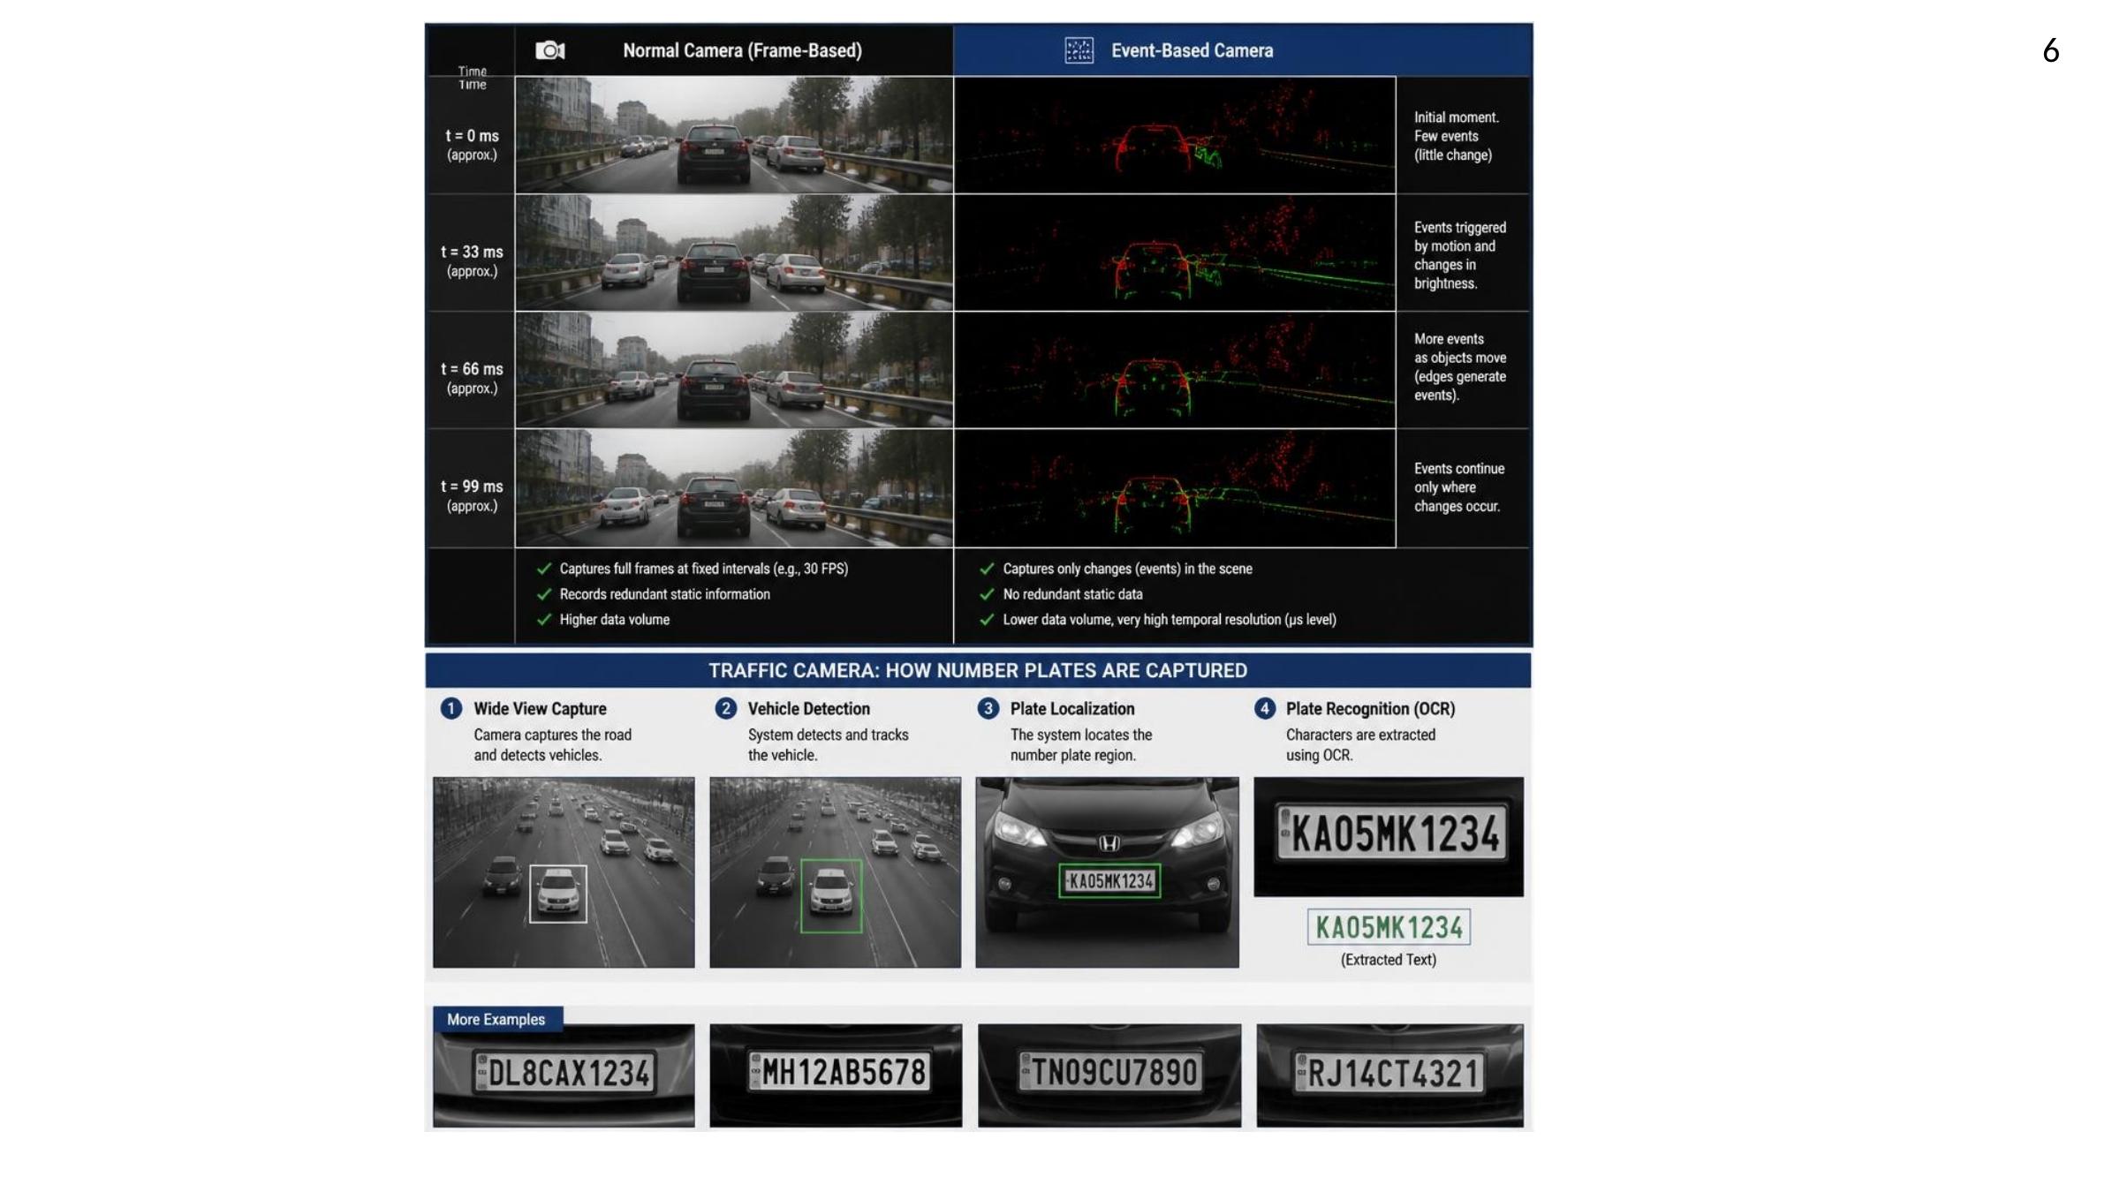Click checkmark beside 'Lower data volume' line
The height and width of the screenshot is (1192, 2120).
coord(987,620)
